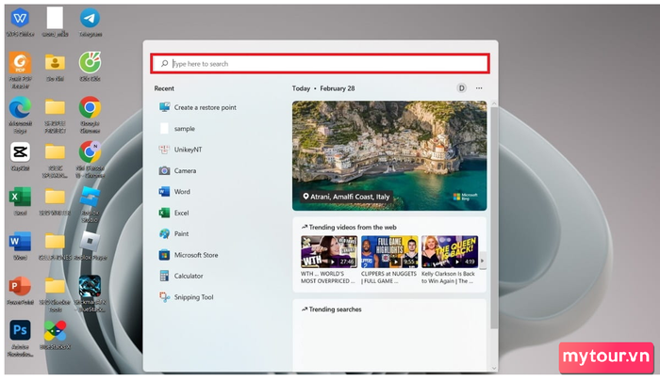The width and height of the screenshot is (660, 381).
Task: Open Roblox Player desktop icon
Action: pos(90,242)
